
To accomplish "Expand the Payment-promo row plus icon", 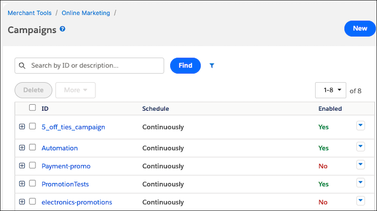I will pyautogui.click(x=22, y=166).
